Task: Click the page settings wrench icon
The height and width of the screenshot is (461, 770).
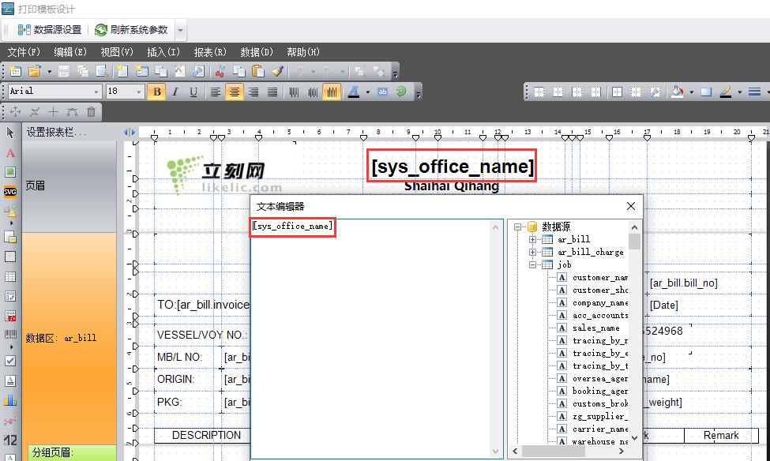Action: [199, 71]
